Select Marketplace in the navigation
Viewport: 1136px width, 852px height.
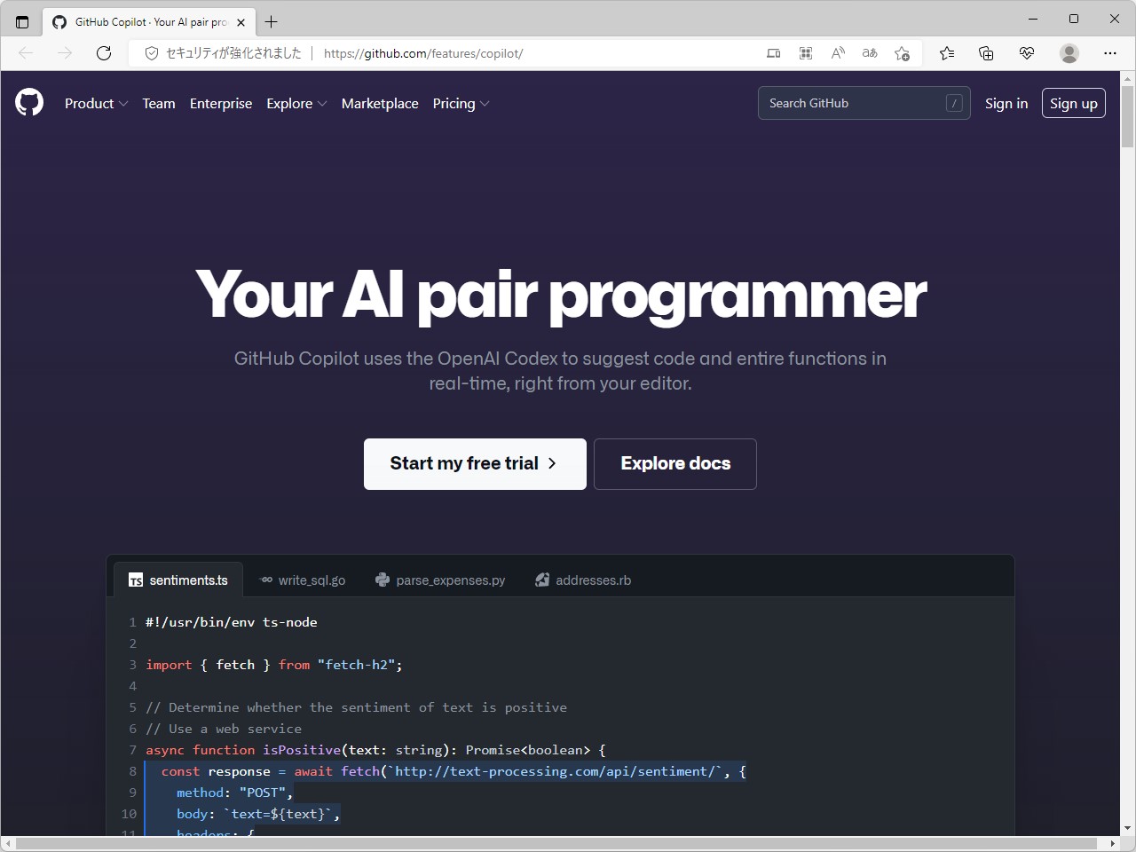pyautogui.click(x=380, y=103)
